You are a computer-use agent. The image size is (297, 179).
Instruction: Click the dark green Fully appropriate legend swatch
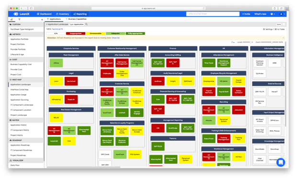[135, 34]
